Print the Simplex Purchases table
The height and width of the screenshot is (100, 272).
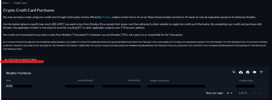(248, 72)
